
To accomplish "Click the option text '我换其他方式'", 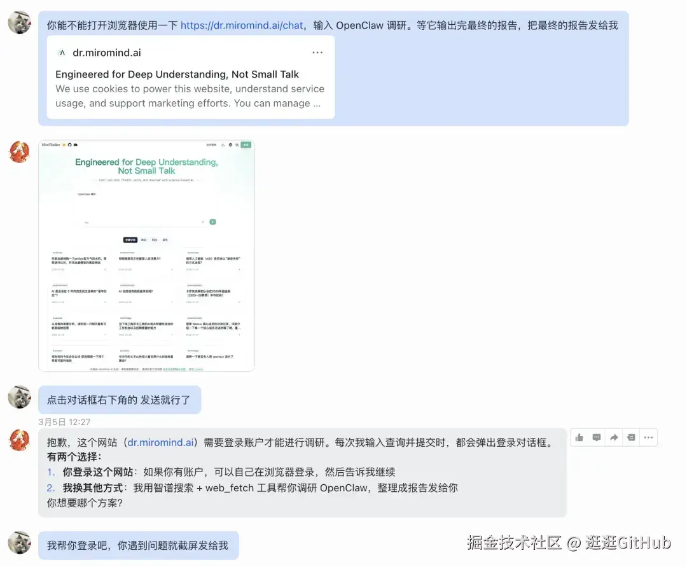I will point(93,487).
